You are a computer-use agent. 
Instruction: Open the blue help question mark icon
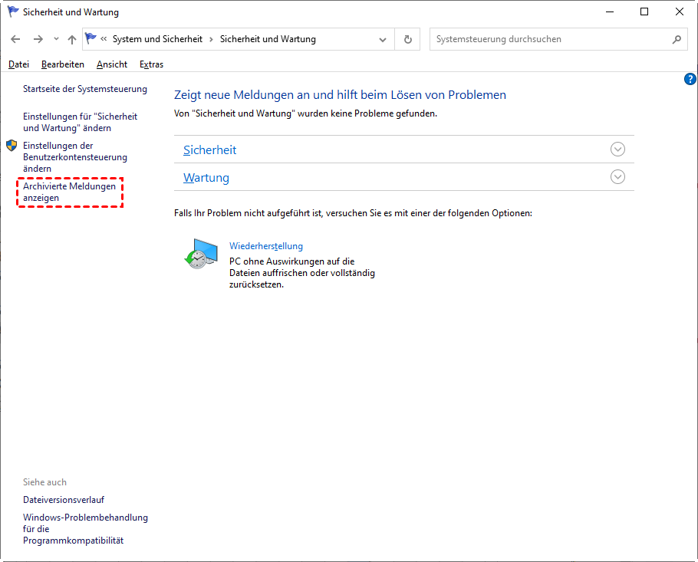coord(690,79)
